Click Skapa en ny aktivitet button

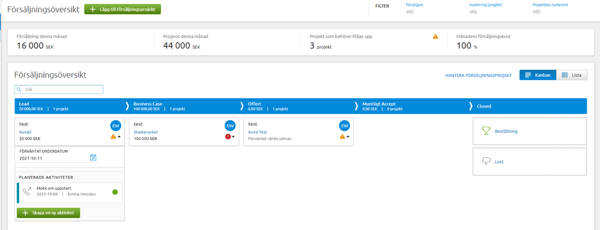(48, 213)
